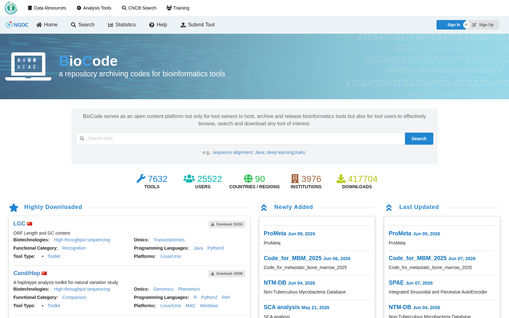Screen dimensions: 509x318
Task: Open SPAE in Last Updated
Action: tap(396, 283)
